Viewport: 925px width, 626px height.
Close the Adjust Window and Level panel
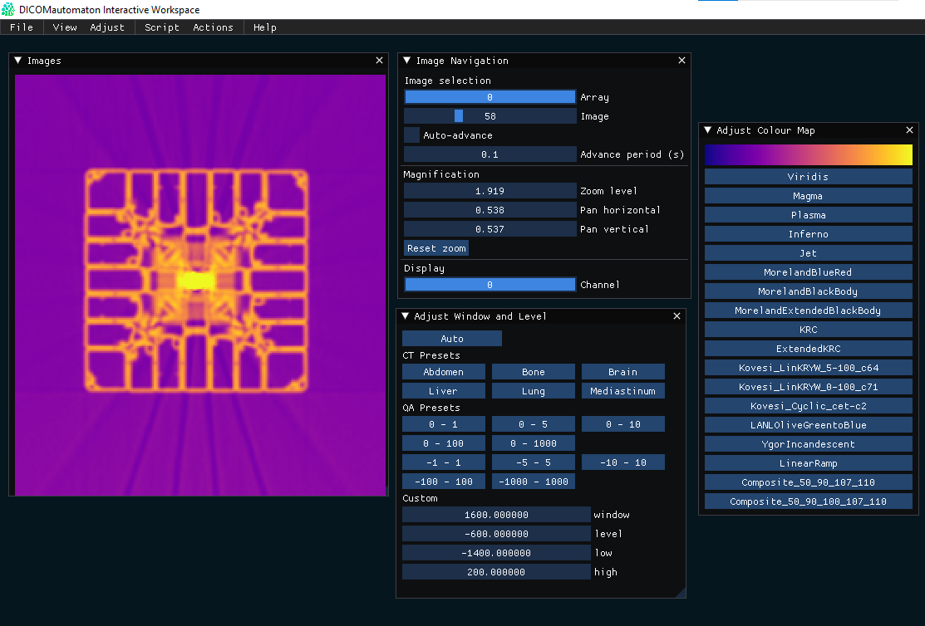[677, 316]
